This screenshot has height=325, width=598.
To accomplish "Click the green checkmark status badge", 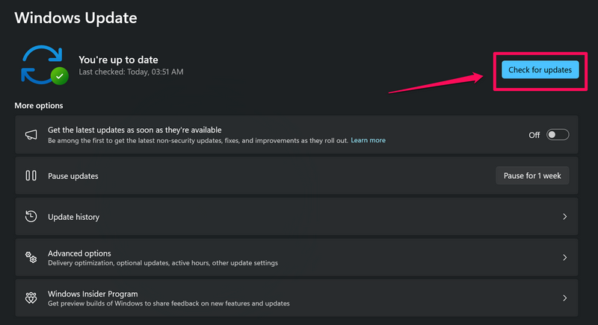I will (60, 75).
